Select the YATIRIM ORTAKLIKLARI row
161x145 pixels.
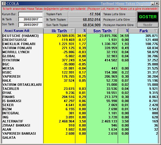[x=80, y=85]
